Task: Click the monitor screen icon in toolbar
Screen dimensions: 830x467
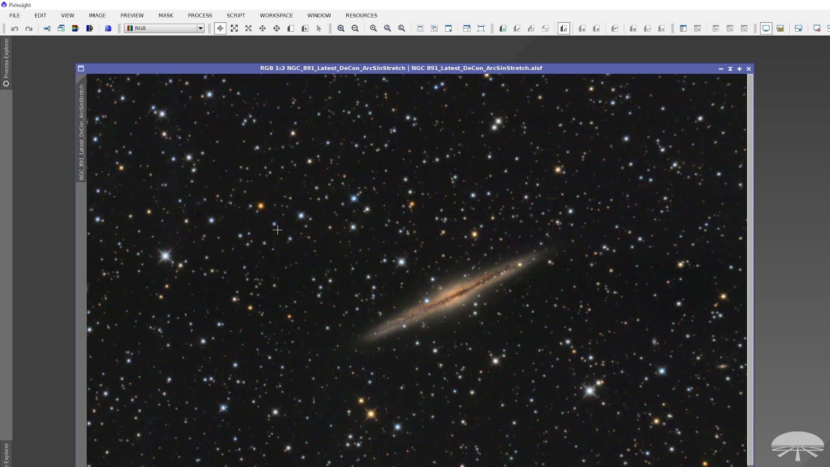Action: tap(766, 29)
